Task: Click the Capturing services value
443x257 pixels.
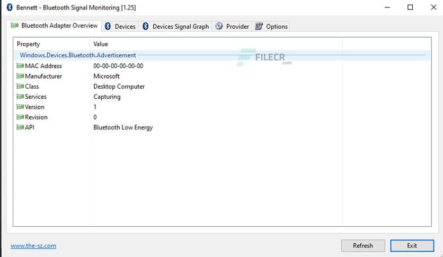Action: (107, 97)
